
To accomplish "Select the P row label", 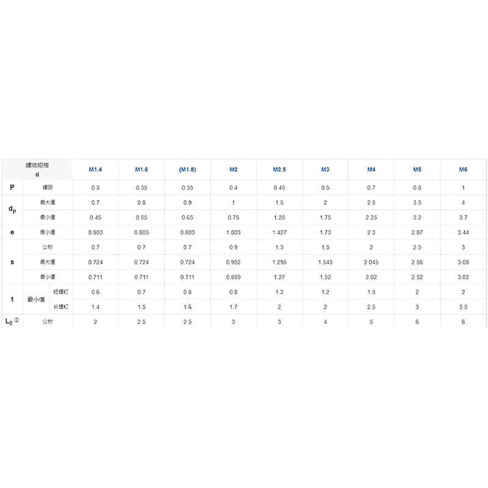I will [12, 187].
